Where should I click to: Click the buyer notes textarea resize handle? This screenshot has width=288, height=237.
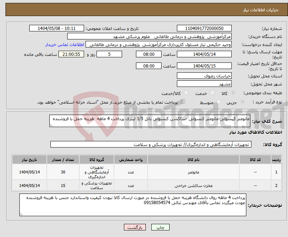(x=21, y=214)
